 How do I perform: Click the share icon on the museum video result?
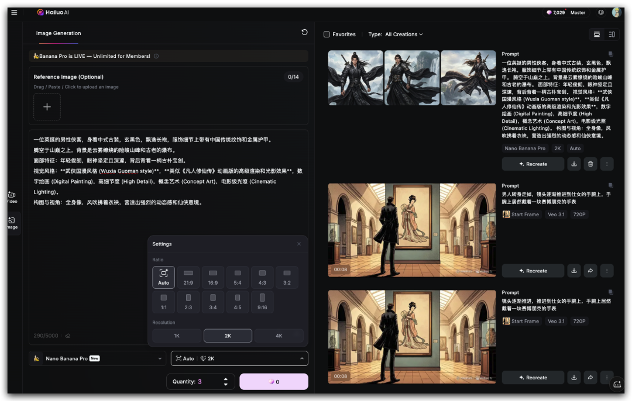[x=590, y=271]
